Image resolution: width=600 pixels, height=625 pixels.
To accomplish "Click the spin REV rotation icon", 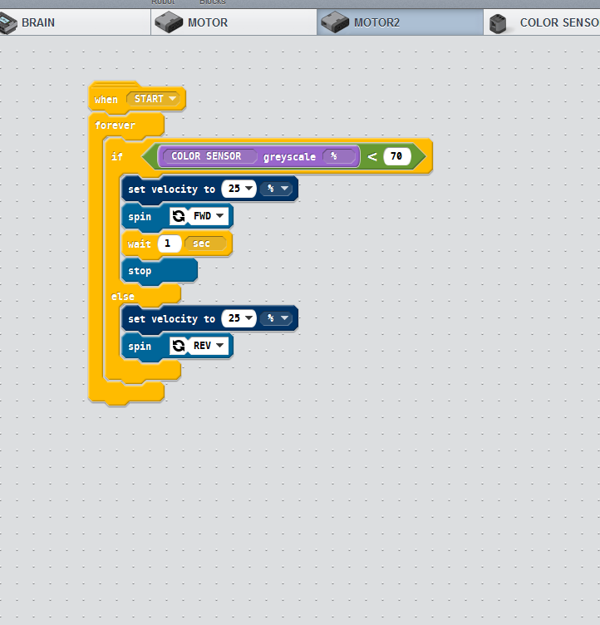I will (x=179, y=346).
